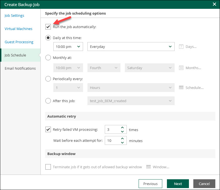The image size is (220, 190).
Task: Open the Hours unit dropdown
Action: (x=131, y=88)
